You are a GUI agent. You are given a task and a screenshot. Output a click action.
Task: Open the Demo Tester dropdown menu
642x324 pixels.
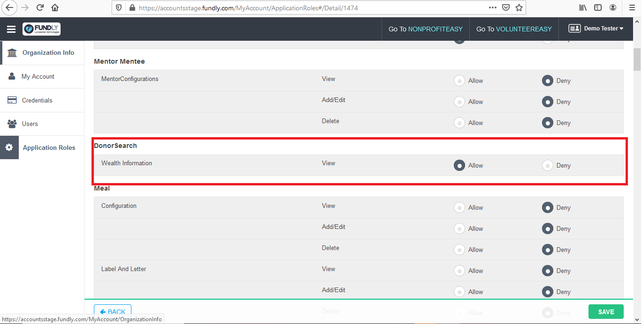tap(604, 29)
